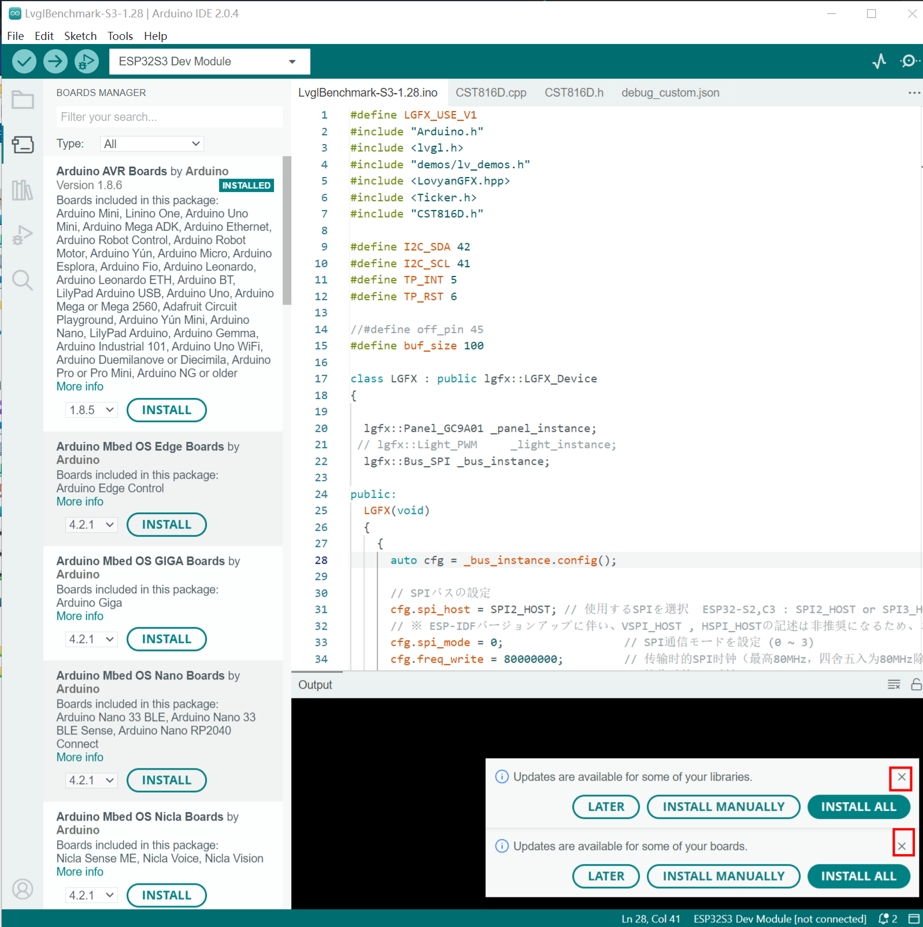
Task: Open the Edit menu
Action: 44,36
